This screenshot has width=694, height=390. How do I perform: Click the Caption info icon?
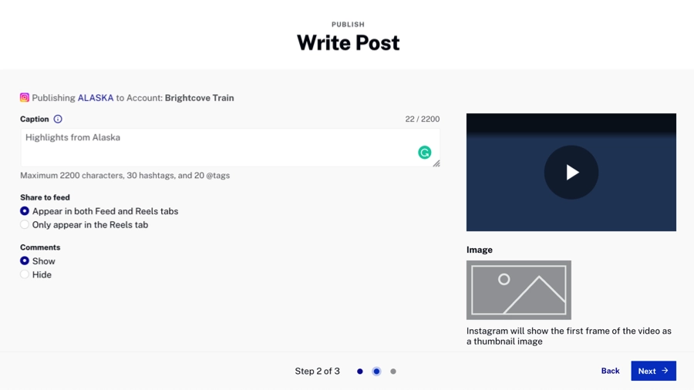pyautogui.click(x=58, y=119)
